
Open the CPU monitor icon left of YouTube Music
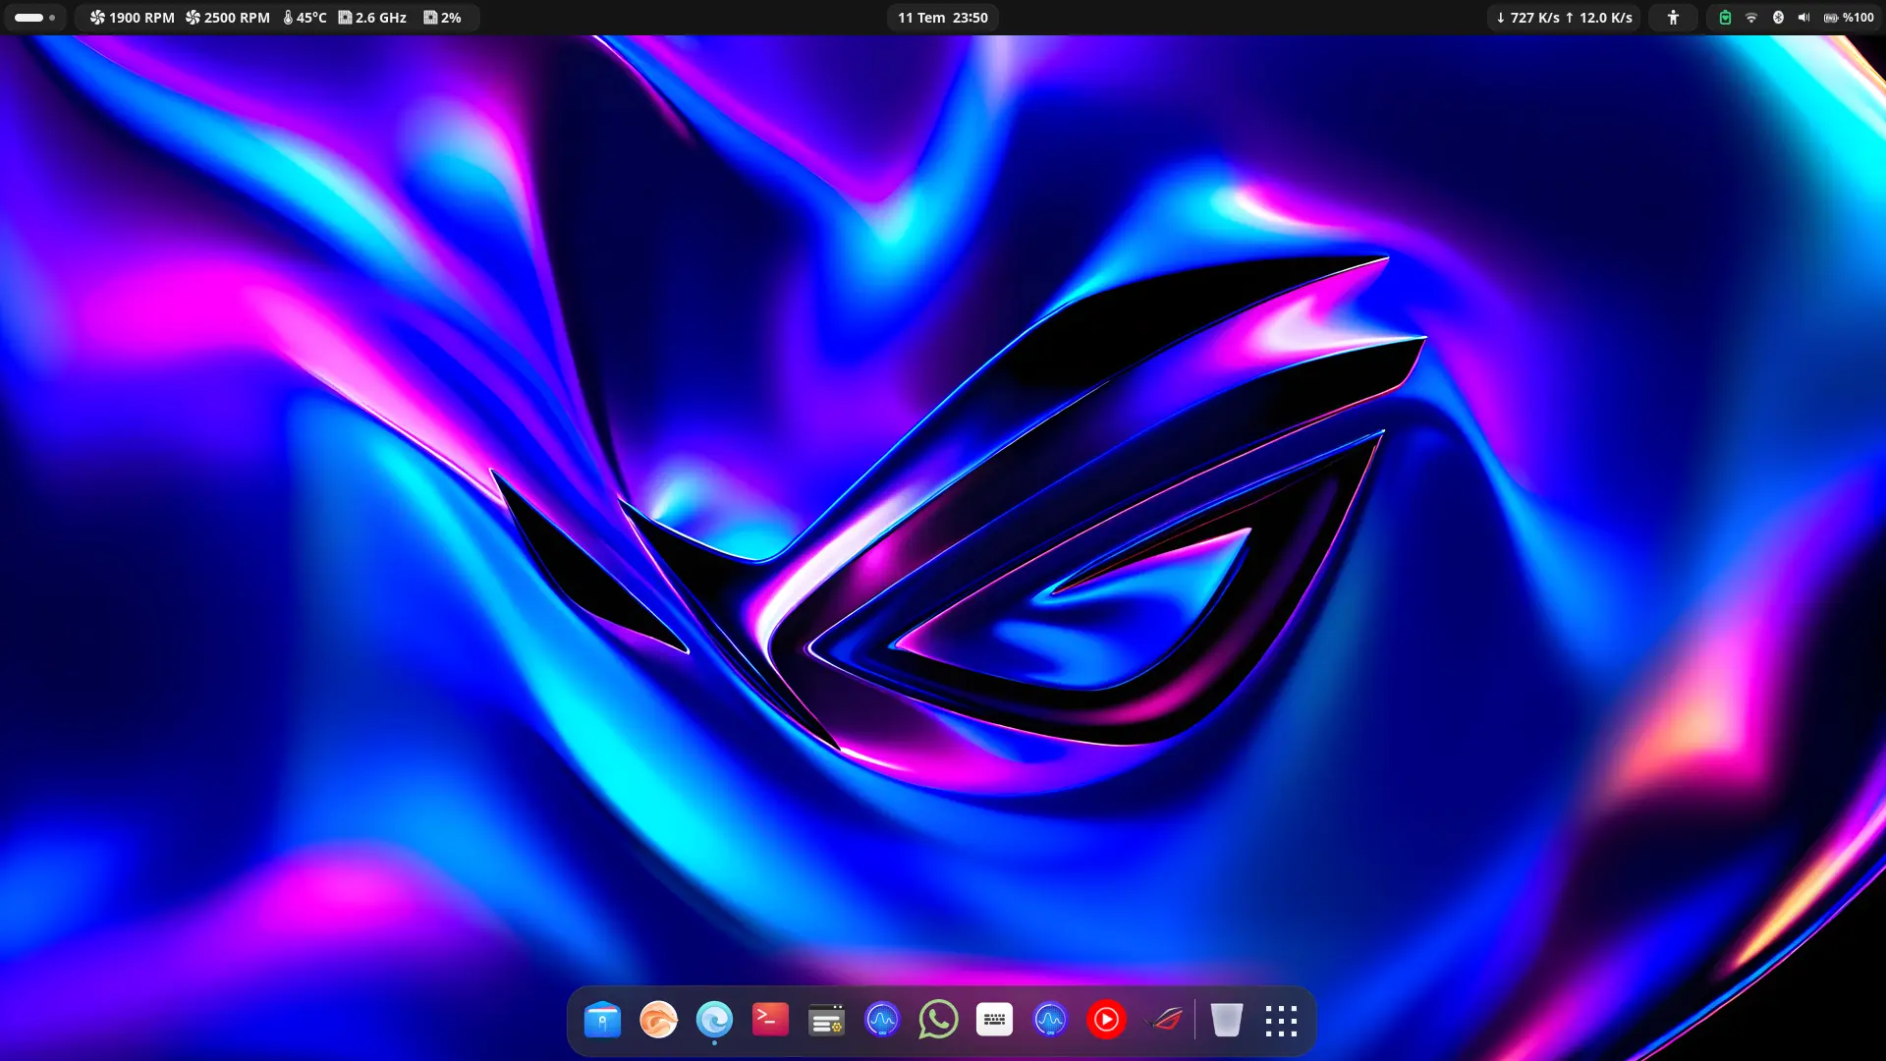(1050, 1021)
